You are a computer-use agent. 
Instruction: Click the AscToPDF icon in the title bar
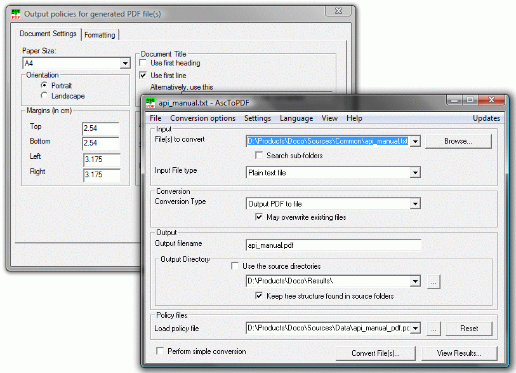(x=150, y=102)
